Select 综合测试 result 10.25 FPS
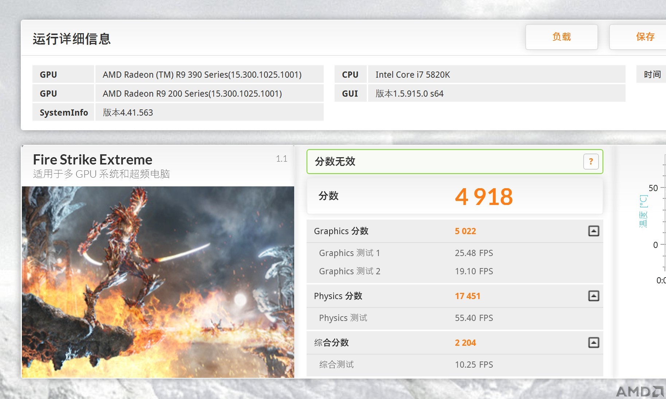Viewport: 666px width, 399px height. coord(474,365)
